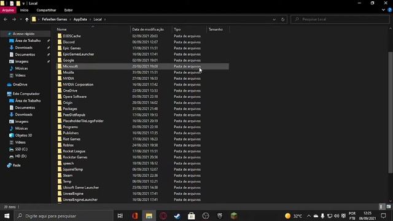Select Fefeellen Games in the breadcrumb path
The width and height of the screenshot is (393, 221).
click(55, 19)
